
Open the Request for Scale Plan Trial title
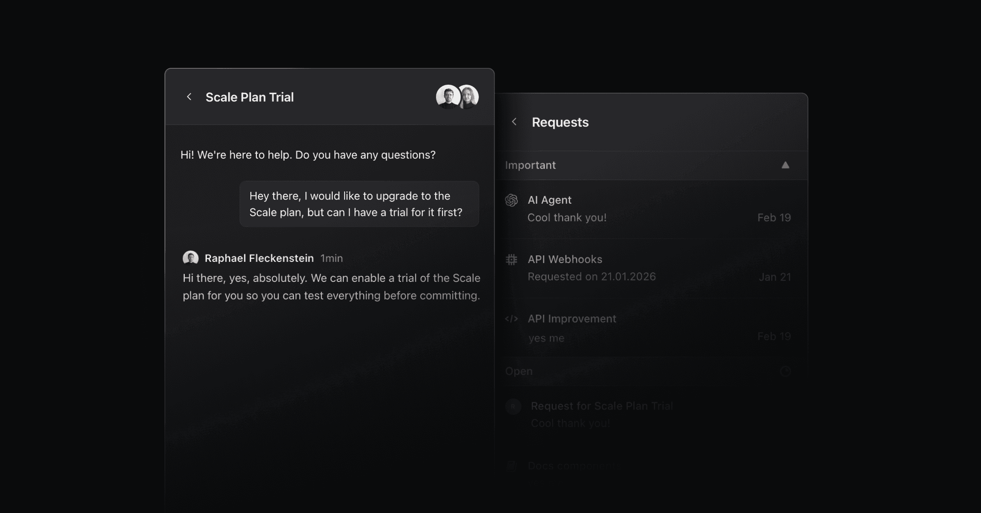[x=602, y=406]
